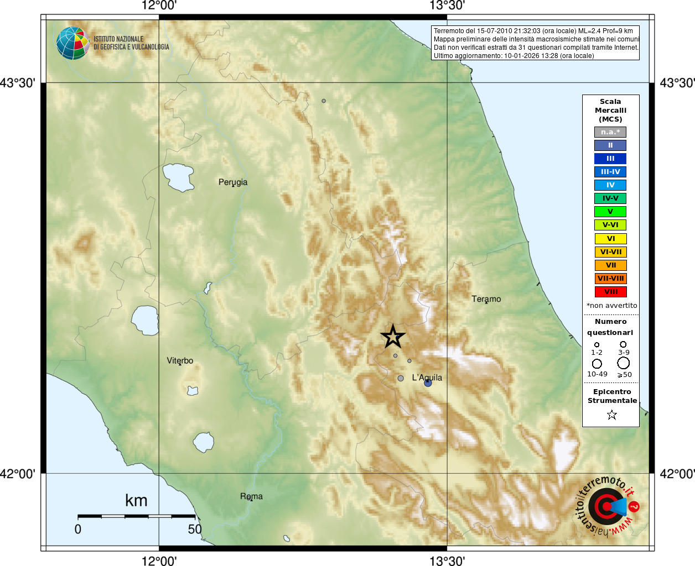Click the small gray dot north of Perugia
This screenshot has width=695, height=566.
click(324, 101)
